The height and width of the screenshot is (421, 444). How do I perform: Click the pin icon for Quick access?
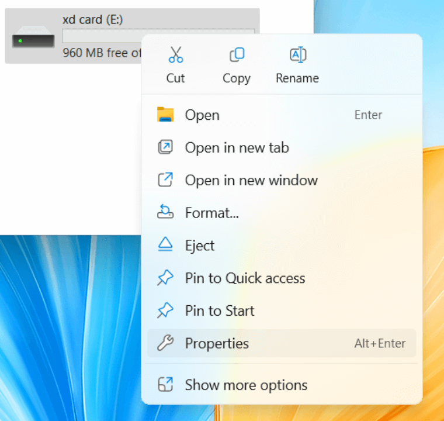pos(165,278)
